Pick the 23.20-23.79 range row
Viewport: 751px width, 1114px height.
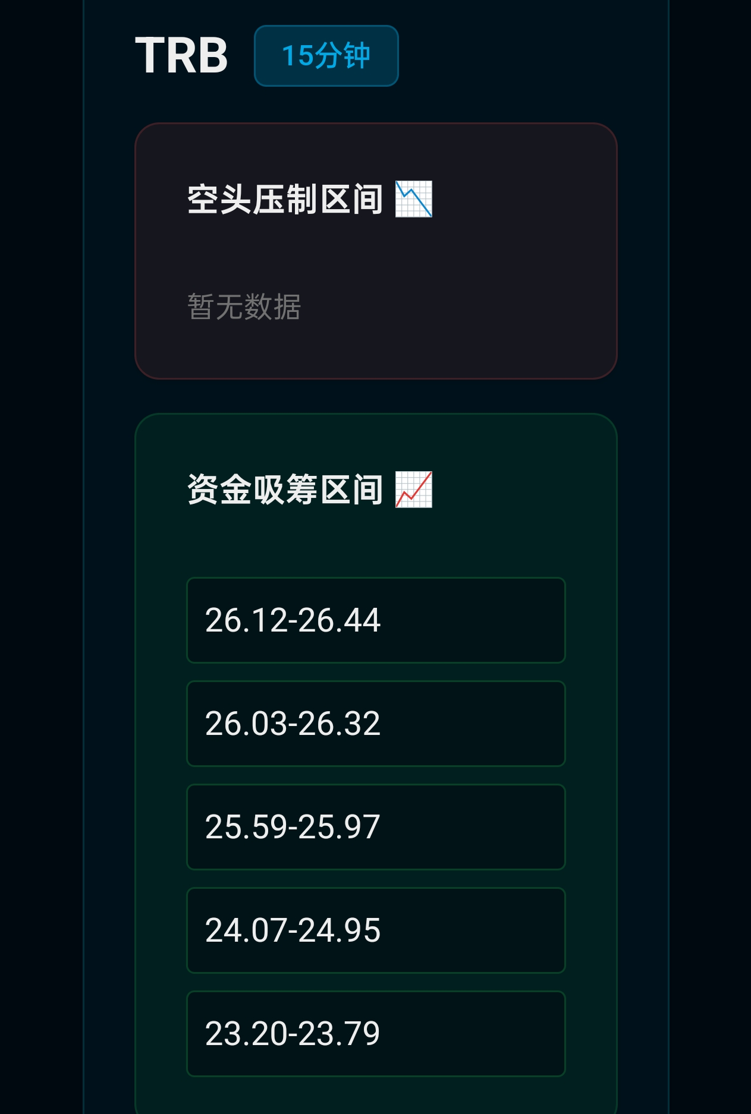376,1034
